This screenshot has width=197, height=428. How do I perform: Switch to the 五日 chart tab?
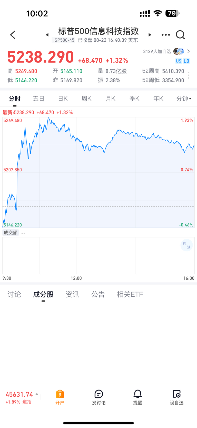(39, 99)
